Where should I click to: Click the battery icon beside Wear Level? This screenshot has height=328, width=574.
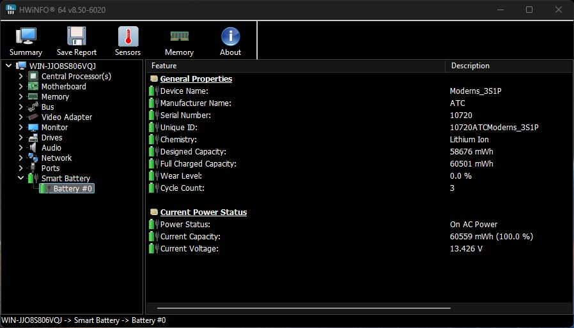pos(154,176)
